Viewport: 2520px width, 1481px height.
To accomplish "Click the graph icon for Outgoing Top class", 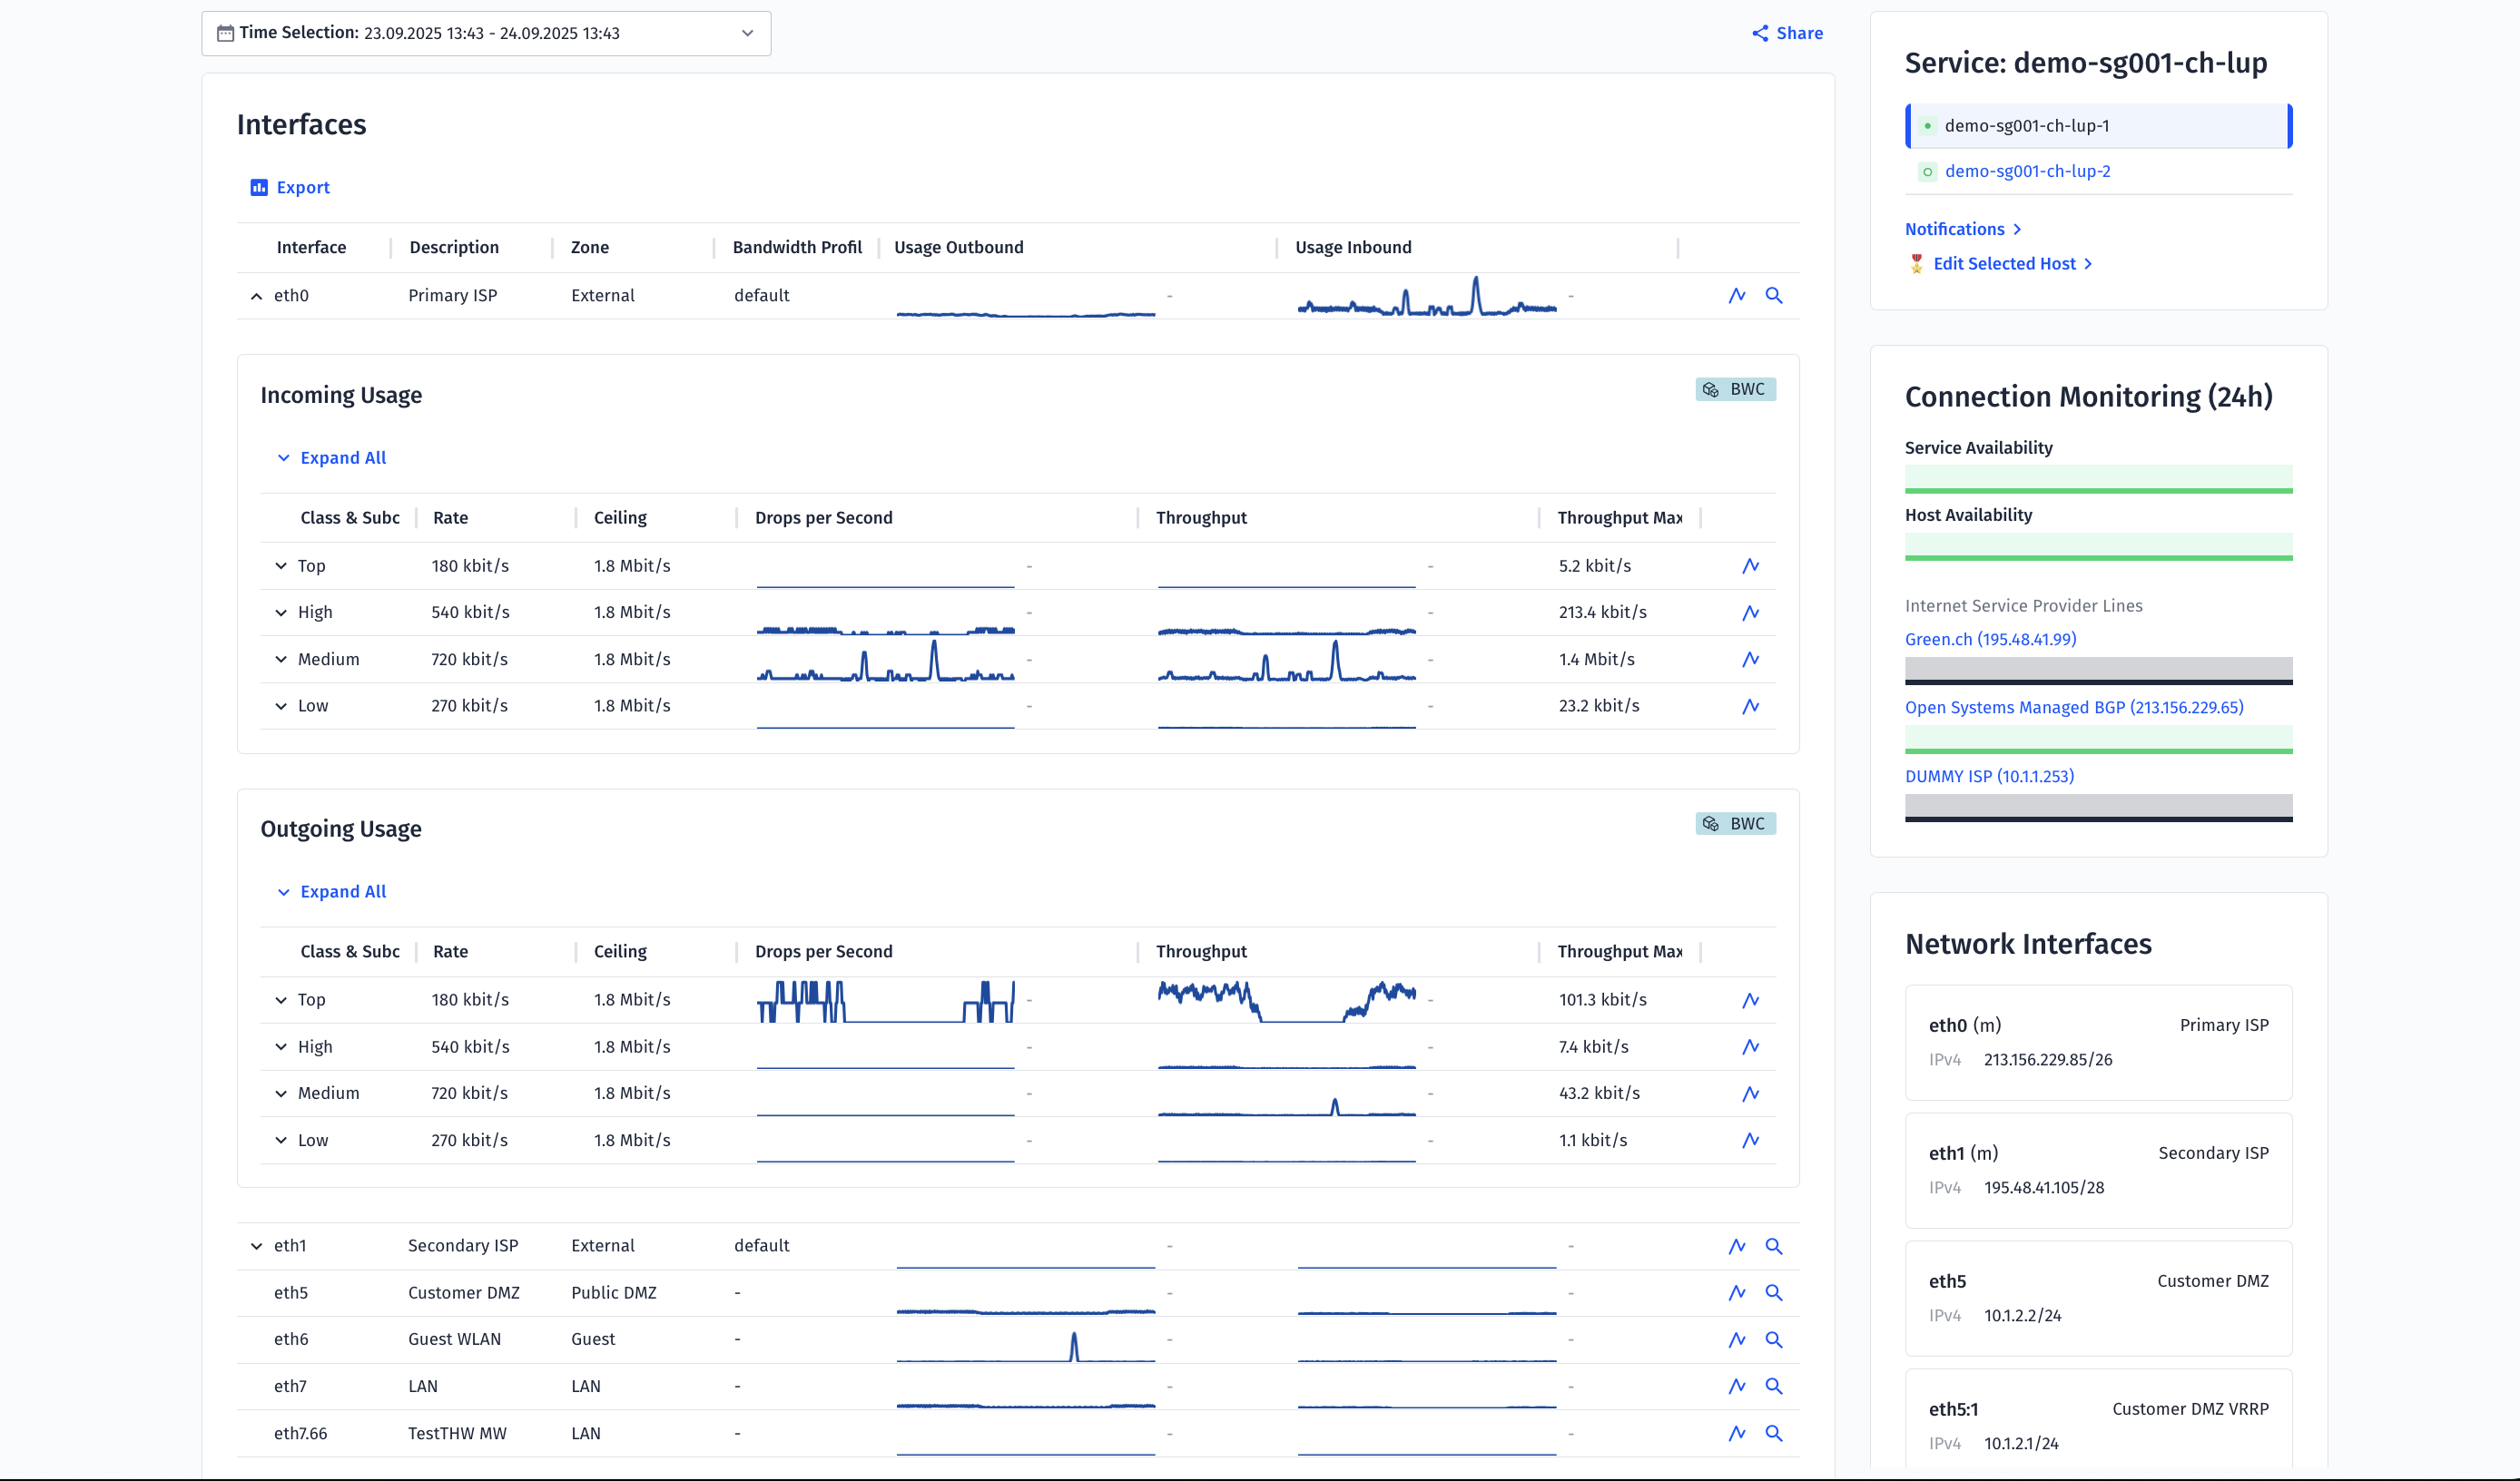I will (x=1751, y=1000).
